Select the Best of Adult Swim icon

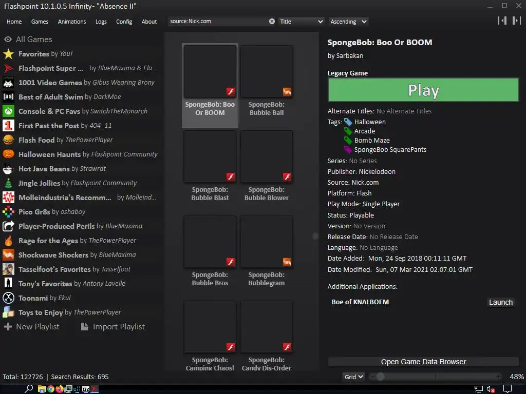point(8,97)
